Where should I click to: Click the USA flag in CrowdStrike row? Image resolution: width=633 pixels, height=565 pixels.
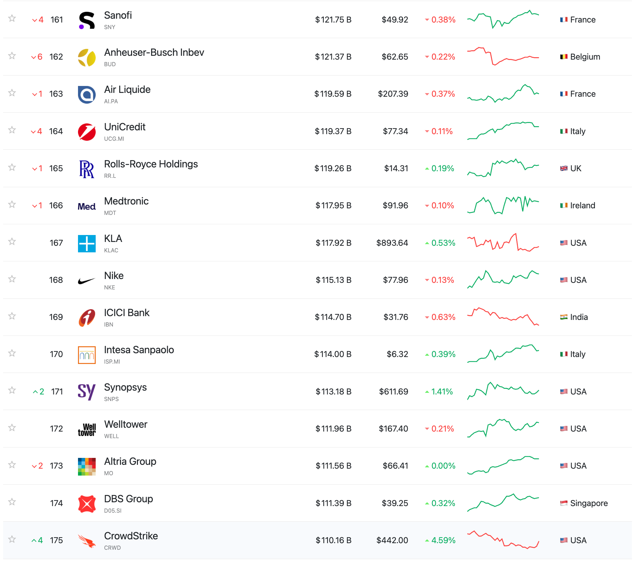564,540
